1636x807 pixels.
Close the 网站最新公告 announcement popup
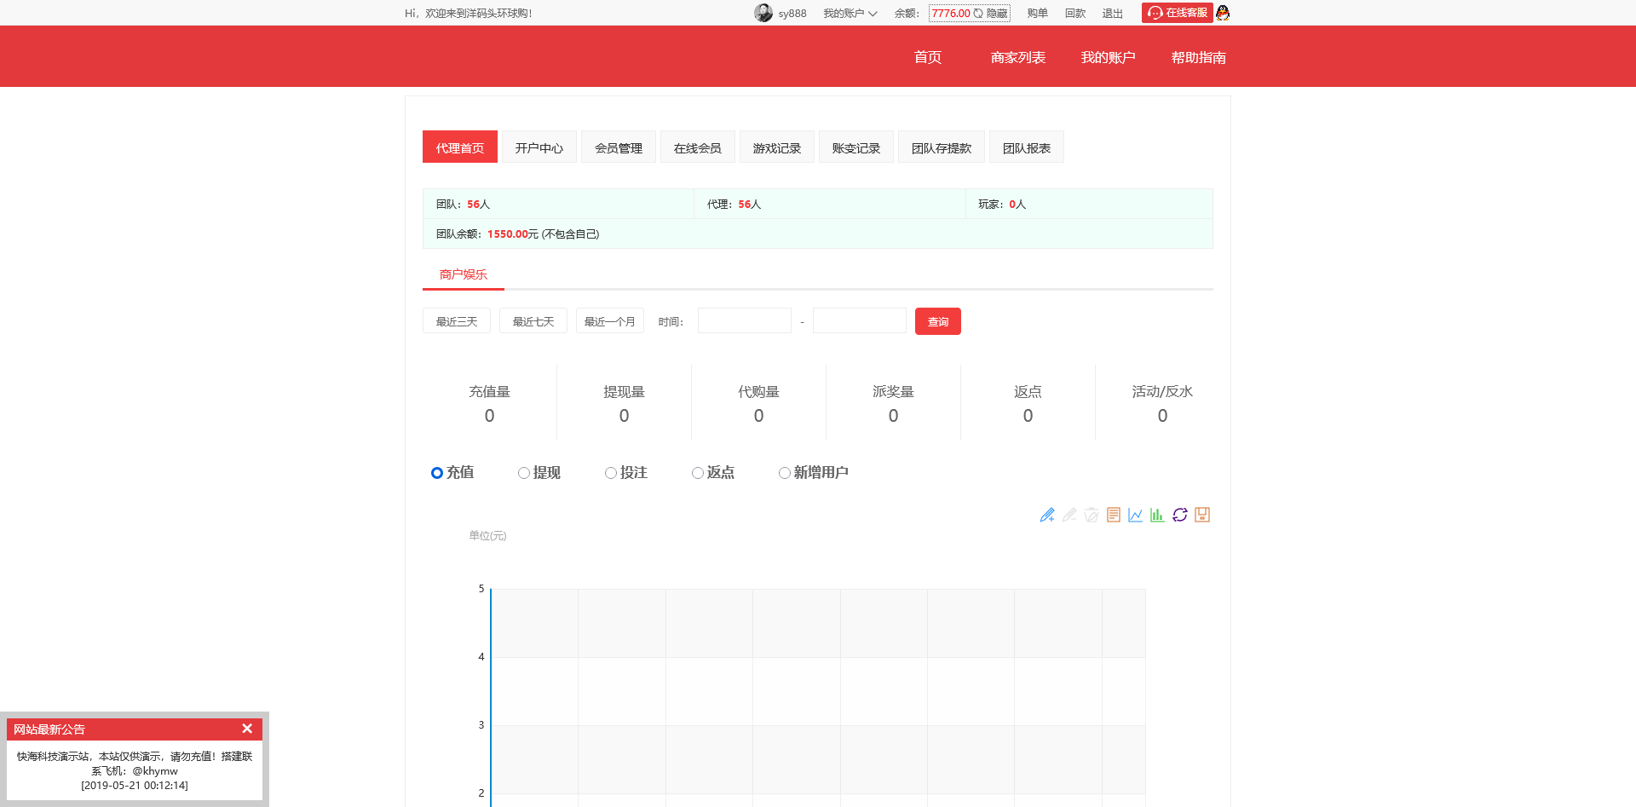(x=247, y=729)
